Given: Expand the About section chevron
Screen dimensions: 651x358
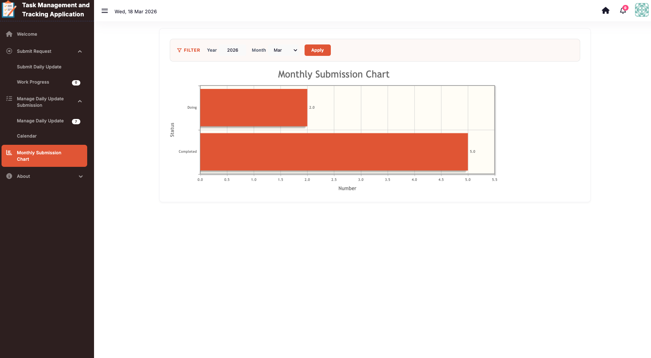Looking at the screenshot, I should (x=80, y=176).
